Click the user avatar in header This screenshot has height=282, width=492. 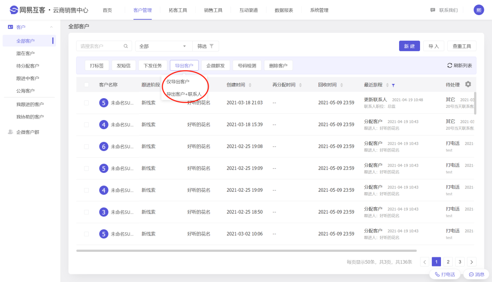(x=479, y=10)
